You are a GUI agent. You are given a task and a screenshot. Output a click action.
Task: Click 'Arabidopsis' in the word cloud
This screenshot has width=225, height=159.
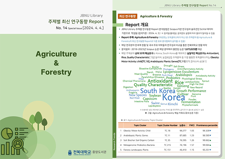184,75
